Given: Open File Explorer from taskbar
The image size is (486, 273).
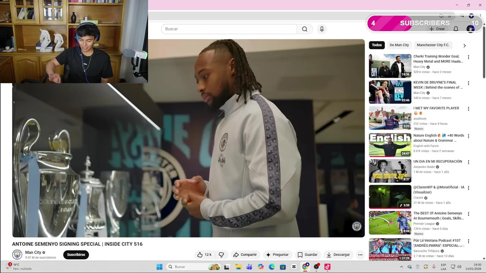Looking at the screenshot, I should pyautogui.click(x=238, y=267).
